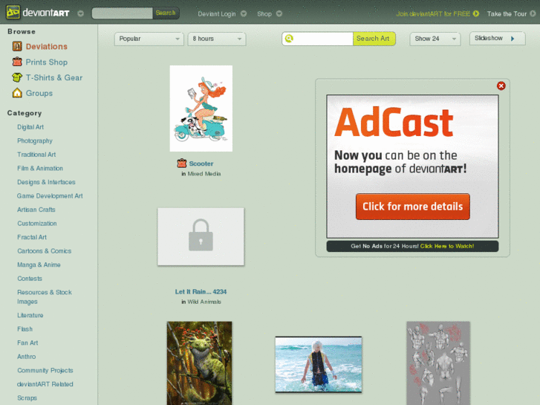This screenshot has width=540, height=405.
Task: Open the 8 hours time range dropdown
Action: point(217,39)
